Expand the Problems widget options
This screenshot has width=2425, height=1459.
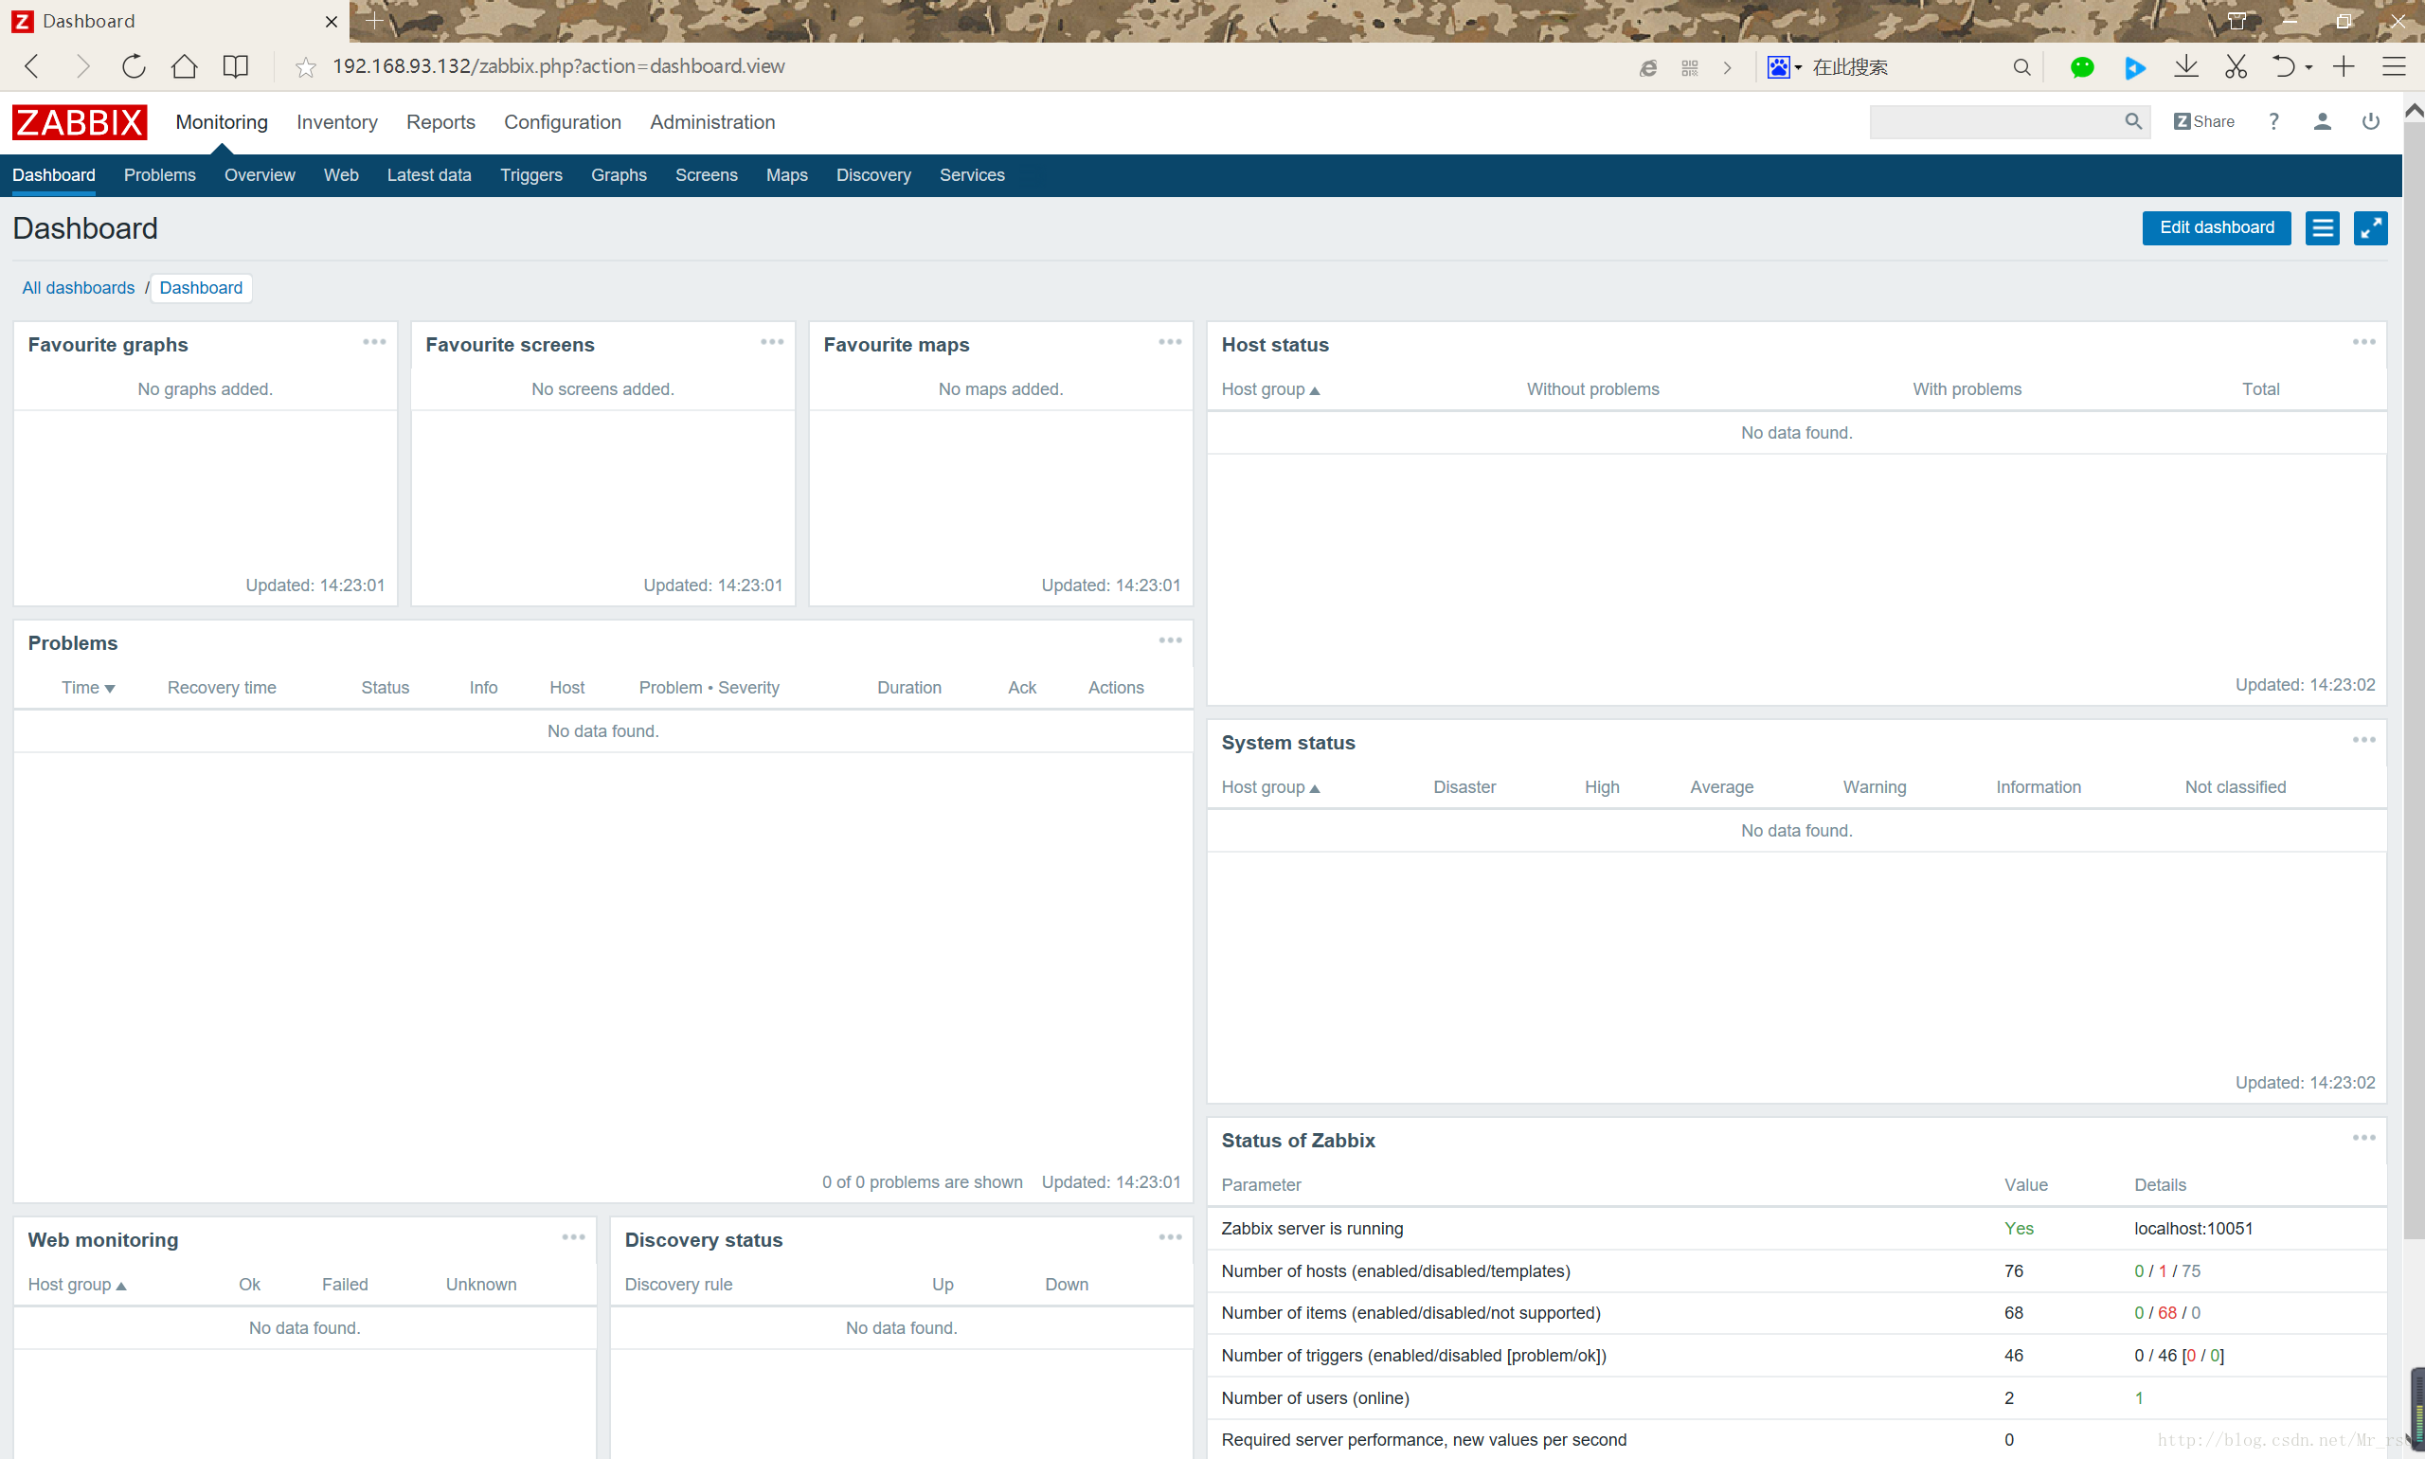pos(1169,641)
